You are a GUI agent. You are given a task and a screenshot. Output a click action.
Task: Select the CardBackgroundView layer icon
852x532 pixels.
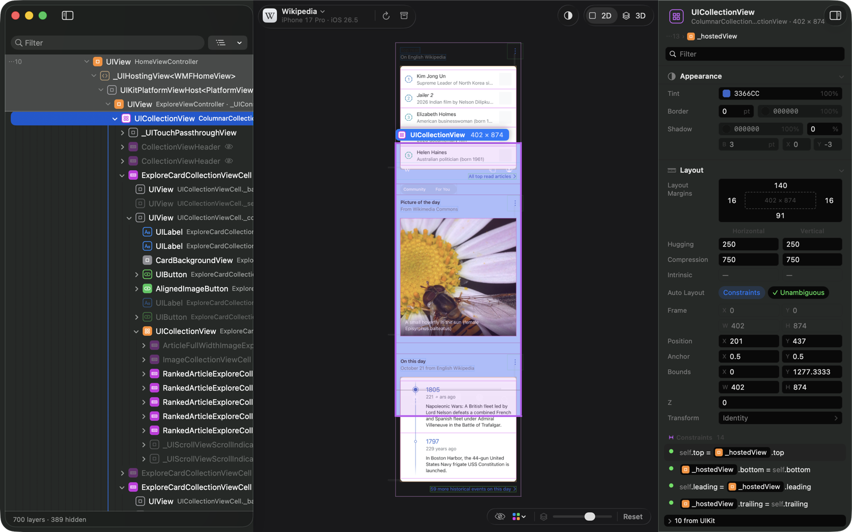[148, 260]
